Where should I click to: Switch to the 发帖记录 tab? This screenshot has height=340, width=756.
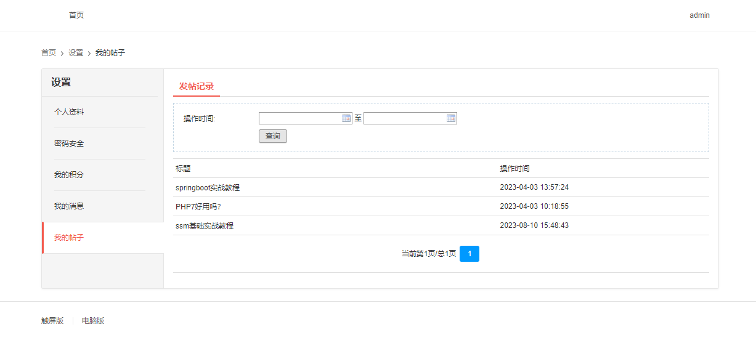[x=197, y=86]
